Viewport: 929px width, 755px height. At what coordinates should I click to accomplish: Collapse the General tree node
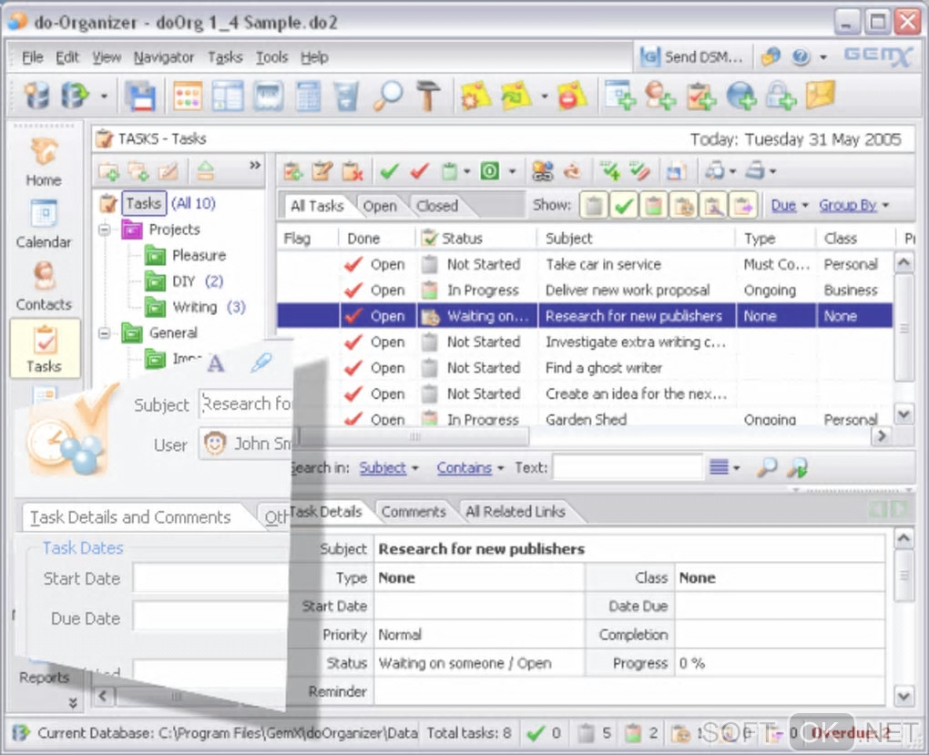[105, 333]
